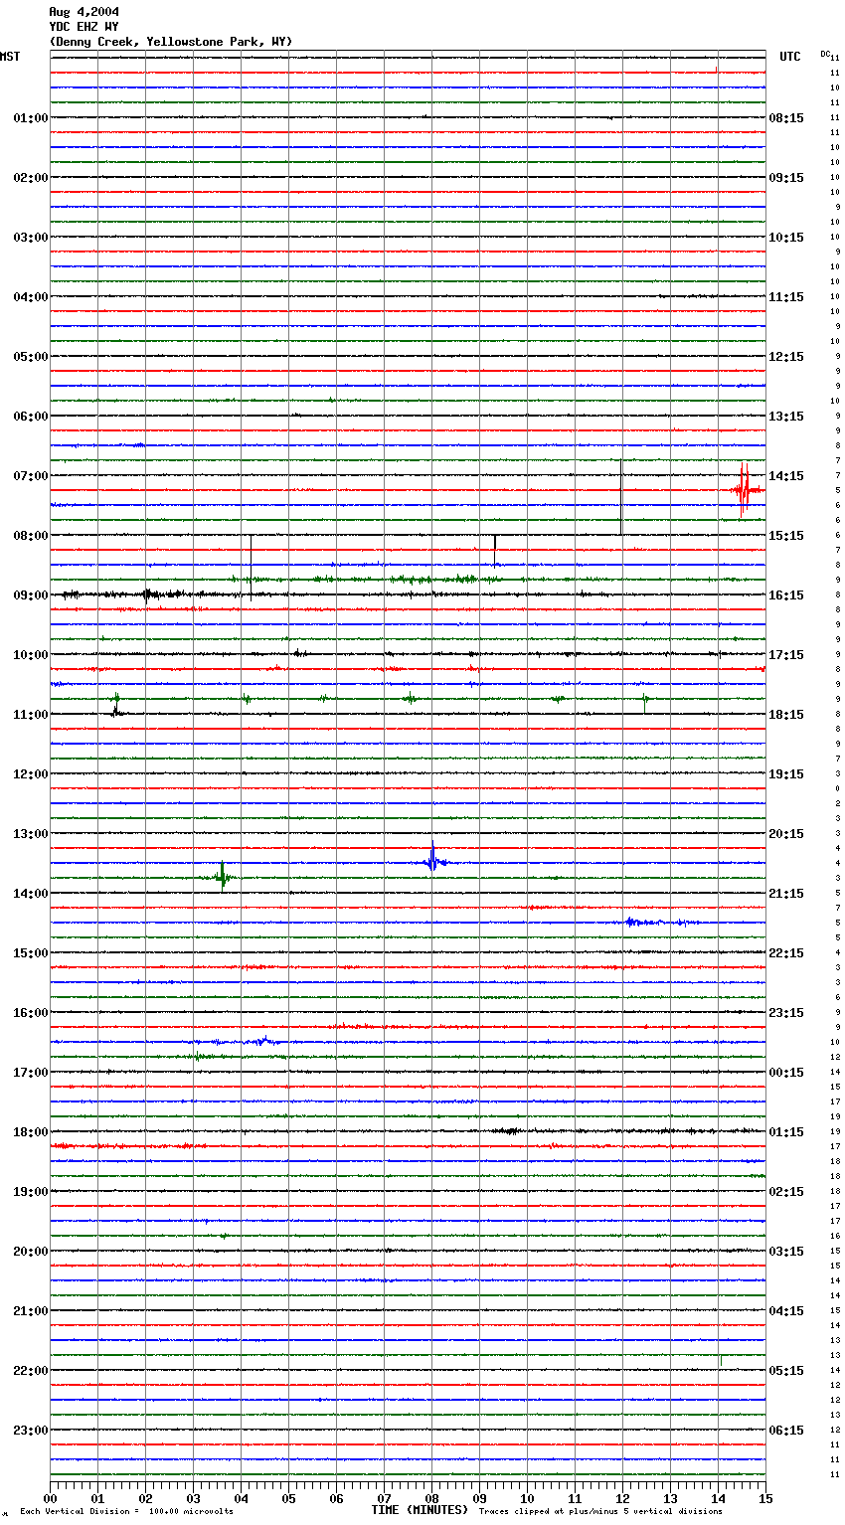Image resolution: width=845 pixels, height=1525 pixels.
Task: Select the "02:00" MST time label
Action: pos(31,178)
